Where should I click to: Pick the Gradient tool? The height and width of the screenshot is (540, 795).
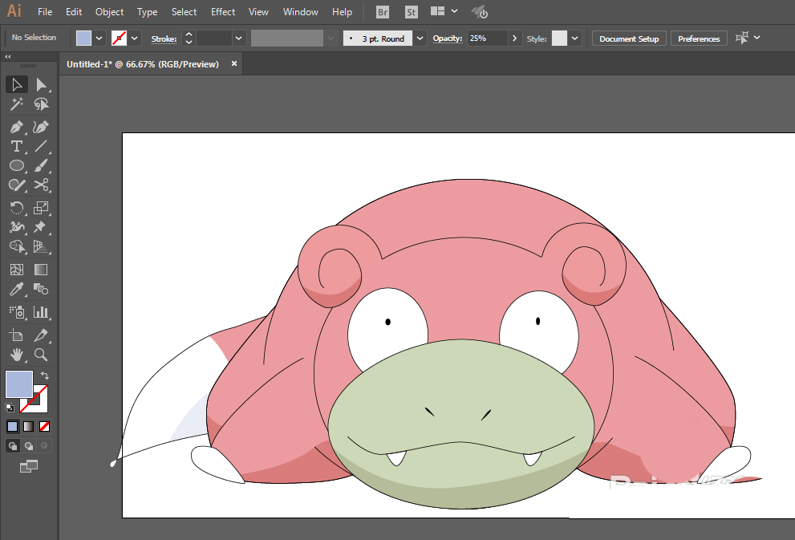(41, 270)
